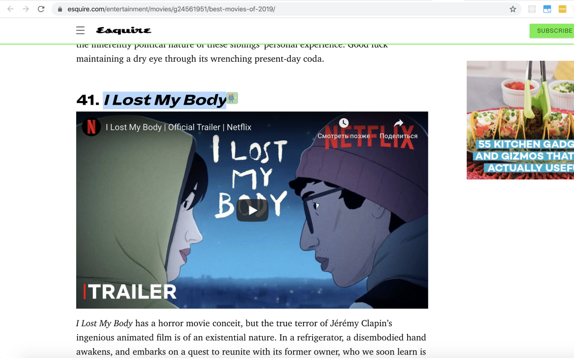
Task: Open the Esquire hamburger menu
Action: click(80, 30)
